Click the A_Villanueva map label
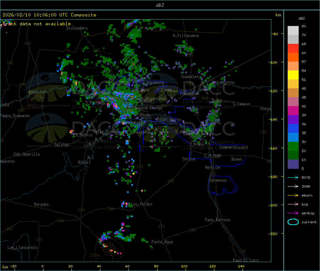Screen dimensions: 320x271 click(x=186, y=36)
